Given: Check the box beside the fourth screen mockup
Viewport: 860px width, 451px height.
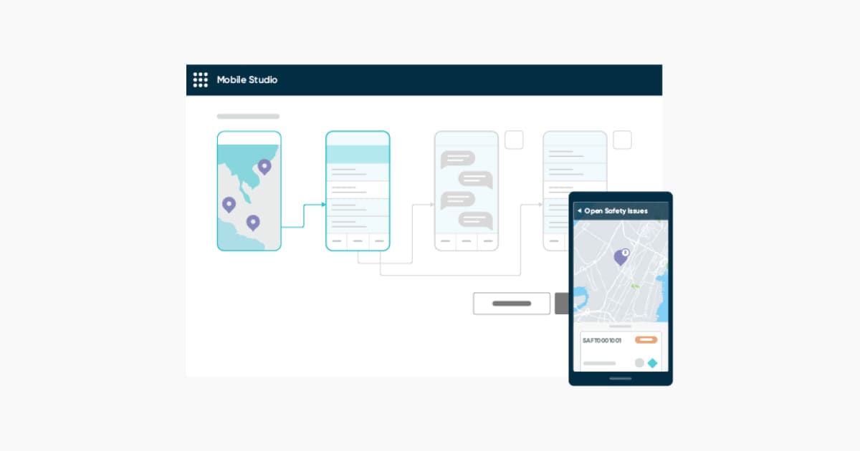Looking at the screenshot, I should click(622, 140).
